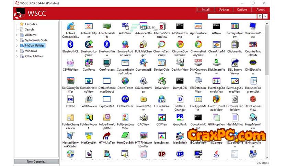
Task: Launch the ExifDataView tool
Action: [x=89, y=99]
